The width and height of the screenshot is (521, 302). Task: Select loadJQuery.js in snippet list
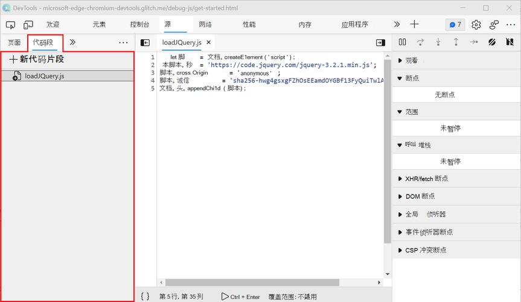tap(43, 76)
